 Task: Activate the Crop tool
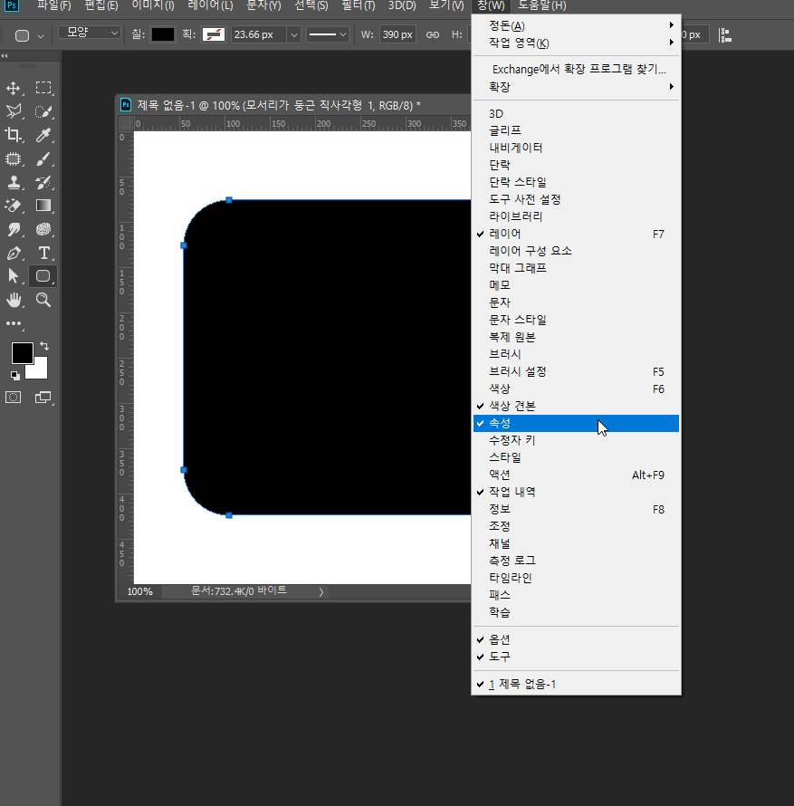13,135
